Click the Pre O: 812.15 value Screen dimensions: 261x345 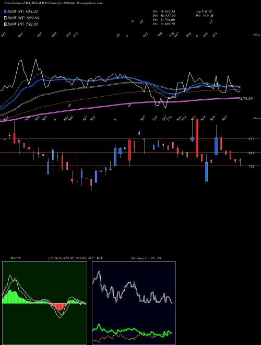[x=164, y=11]
